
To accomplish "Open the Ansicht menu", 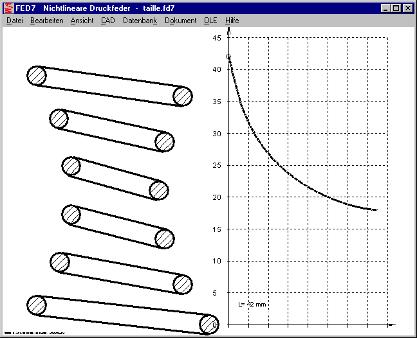I will (82, 21).
